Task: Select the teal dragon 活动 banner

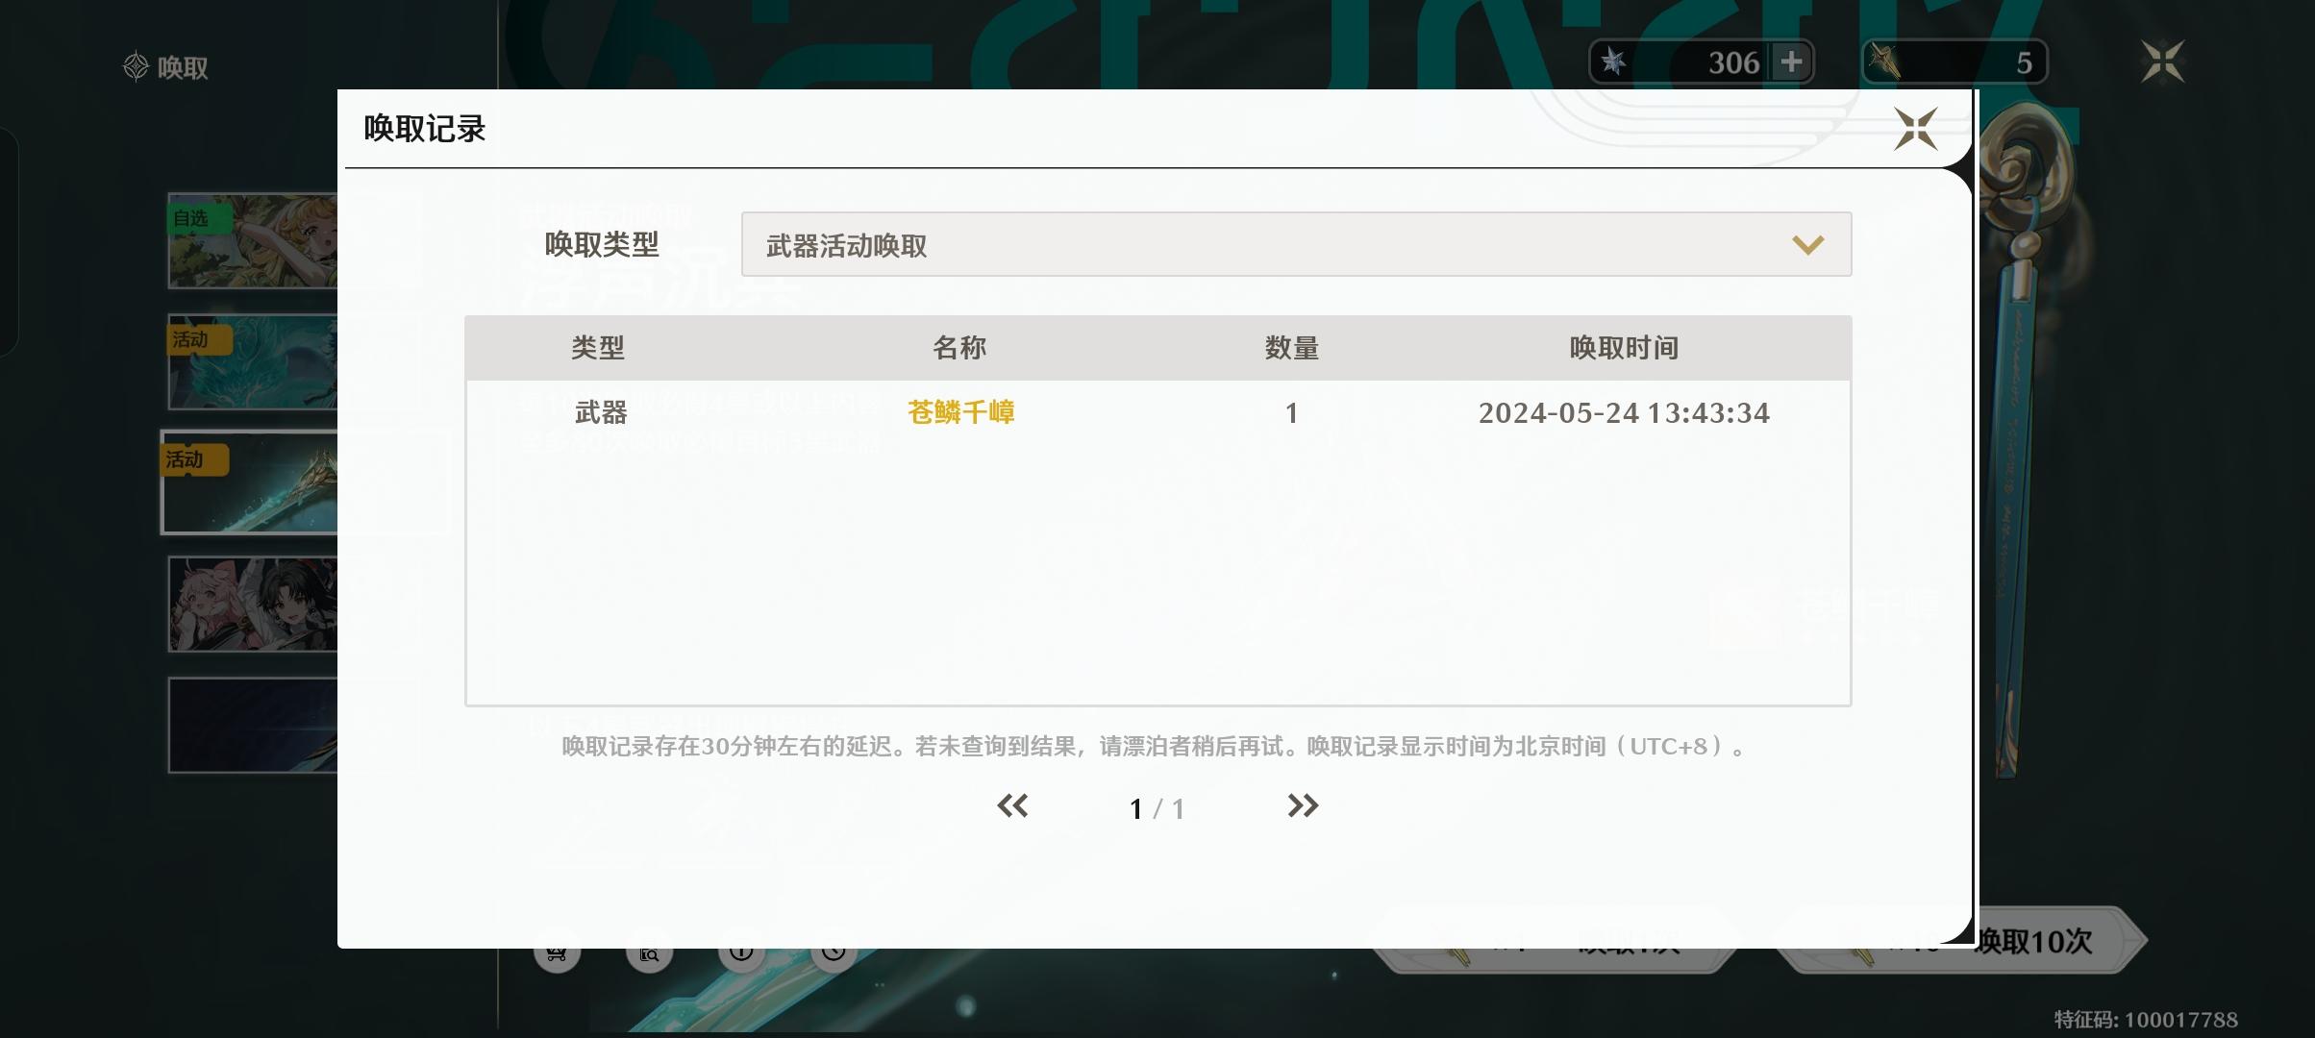Action: click(x=253, y=362)
